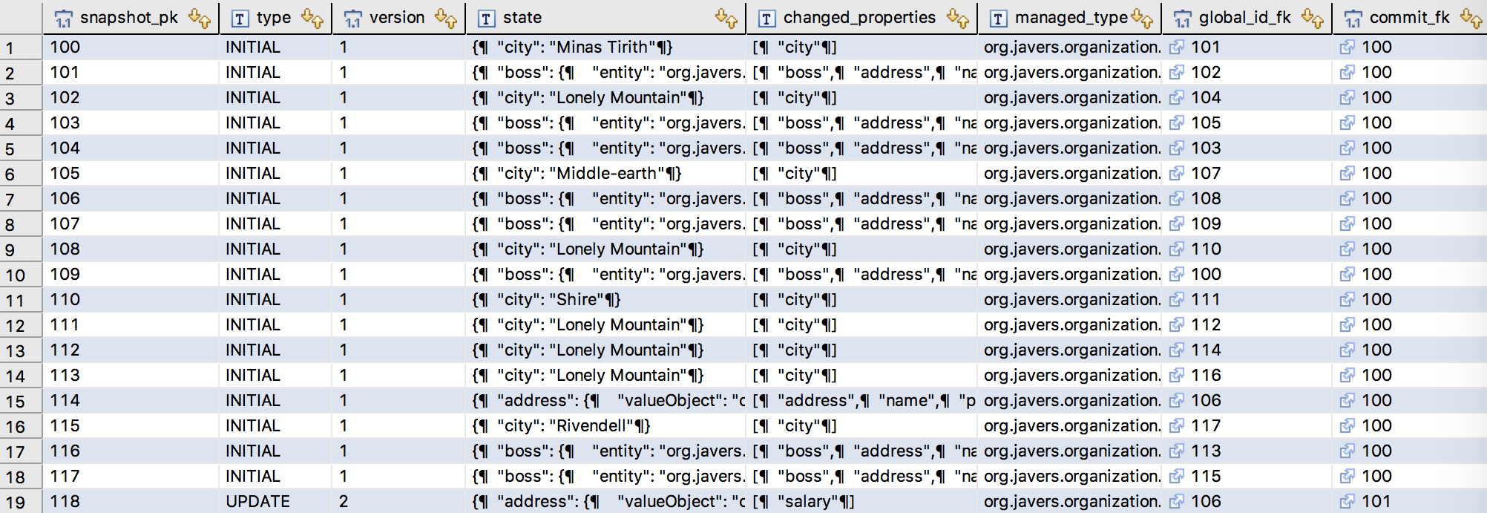Select the snapshot_pk column header label
The image size is (1487, 513).
pyautogui.click(x=129, y=18)
